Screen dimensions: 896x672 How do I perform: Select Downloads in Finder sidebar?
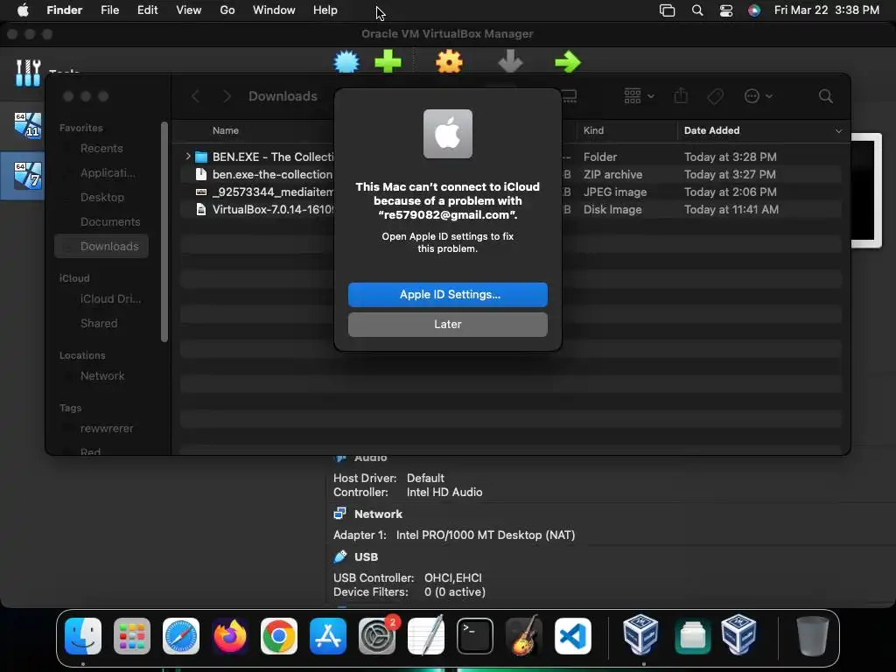click(101, 246)
